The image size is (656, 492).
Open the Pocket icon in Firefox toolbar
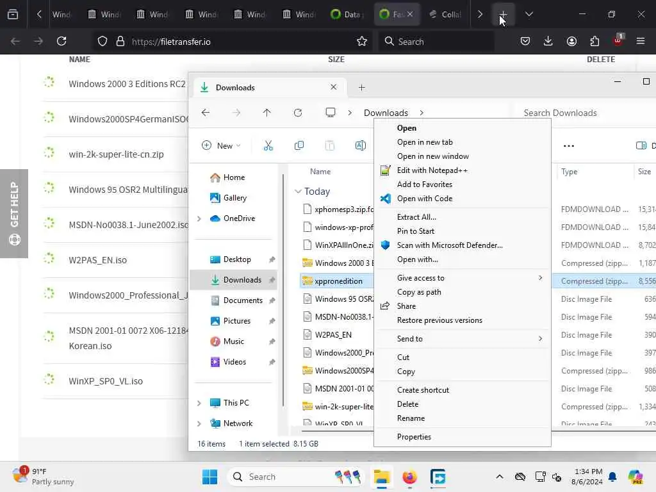click(525, 42)
